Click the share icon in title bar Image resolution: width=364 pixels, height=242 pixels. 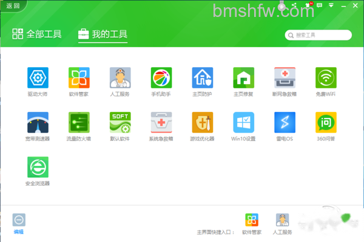pyautogui.click(x=294, y=5)
